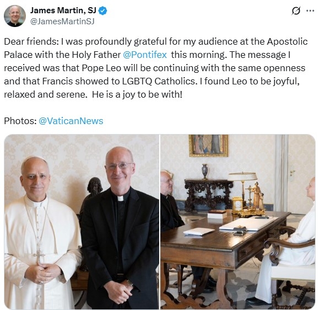Click the sentence "He is a joy to be with!"

(137, 95)
